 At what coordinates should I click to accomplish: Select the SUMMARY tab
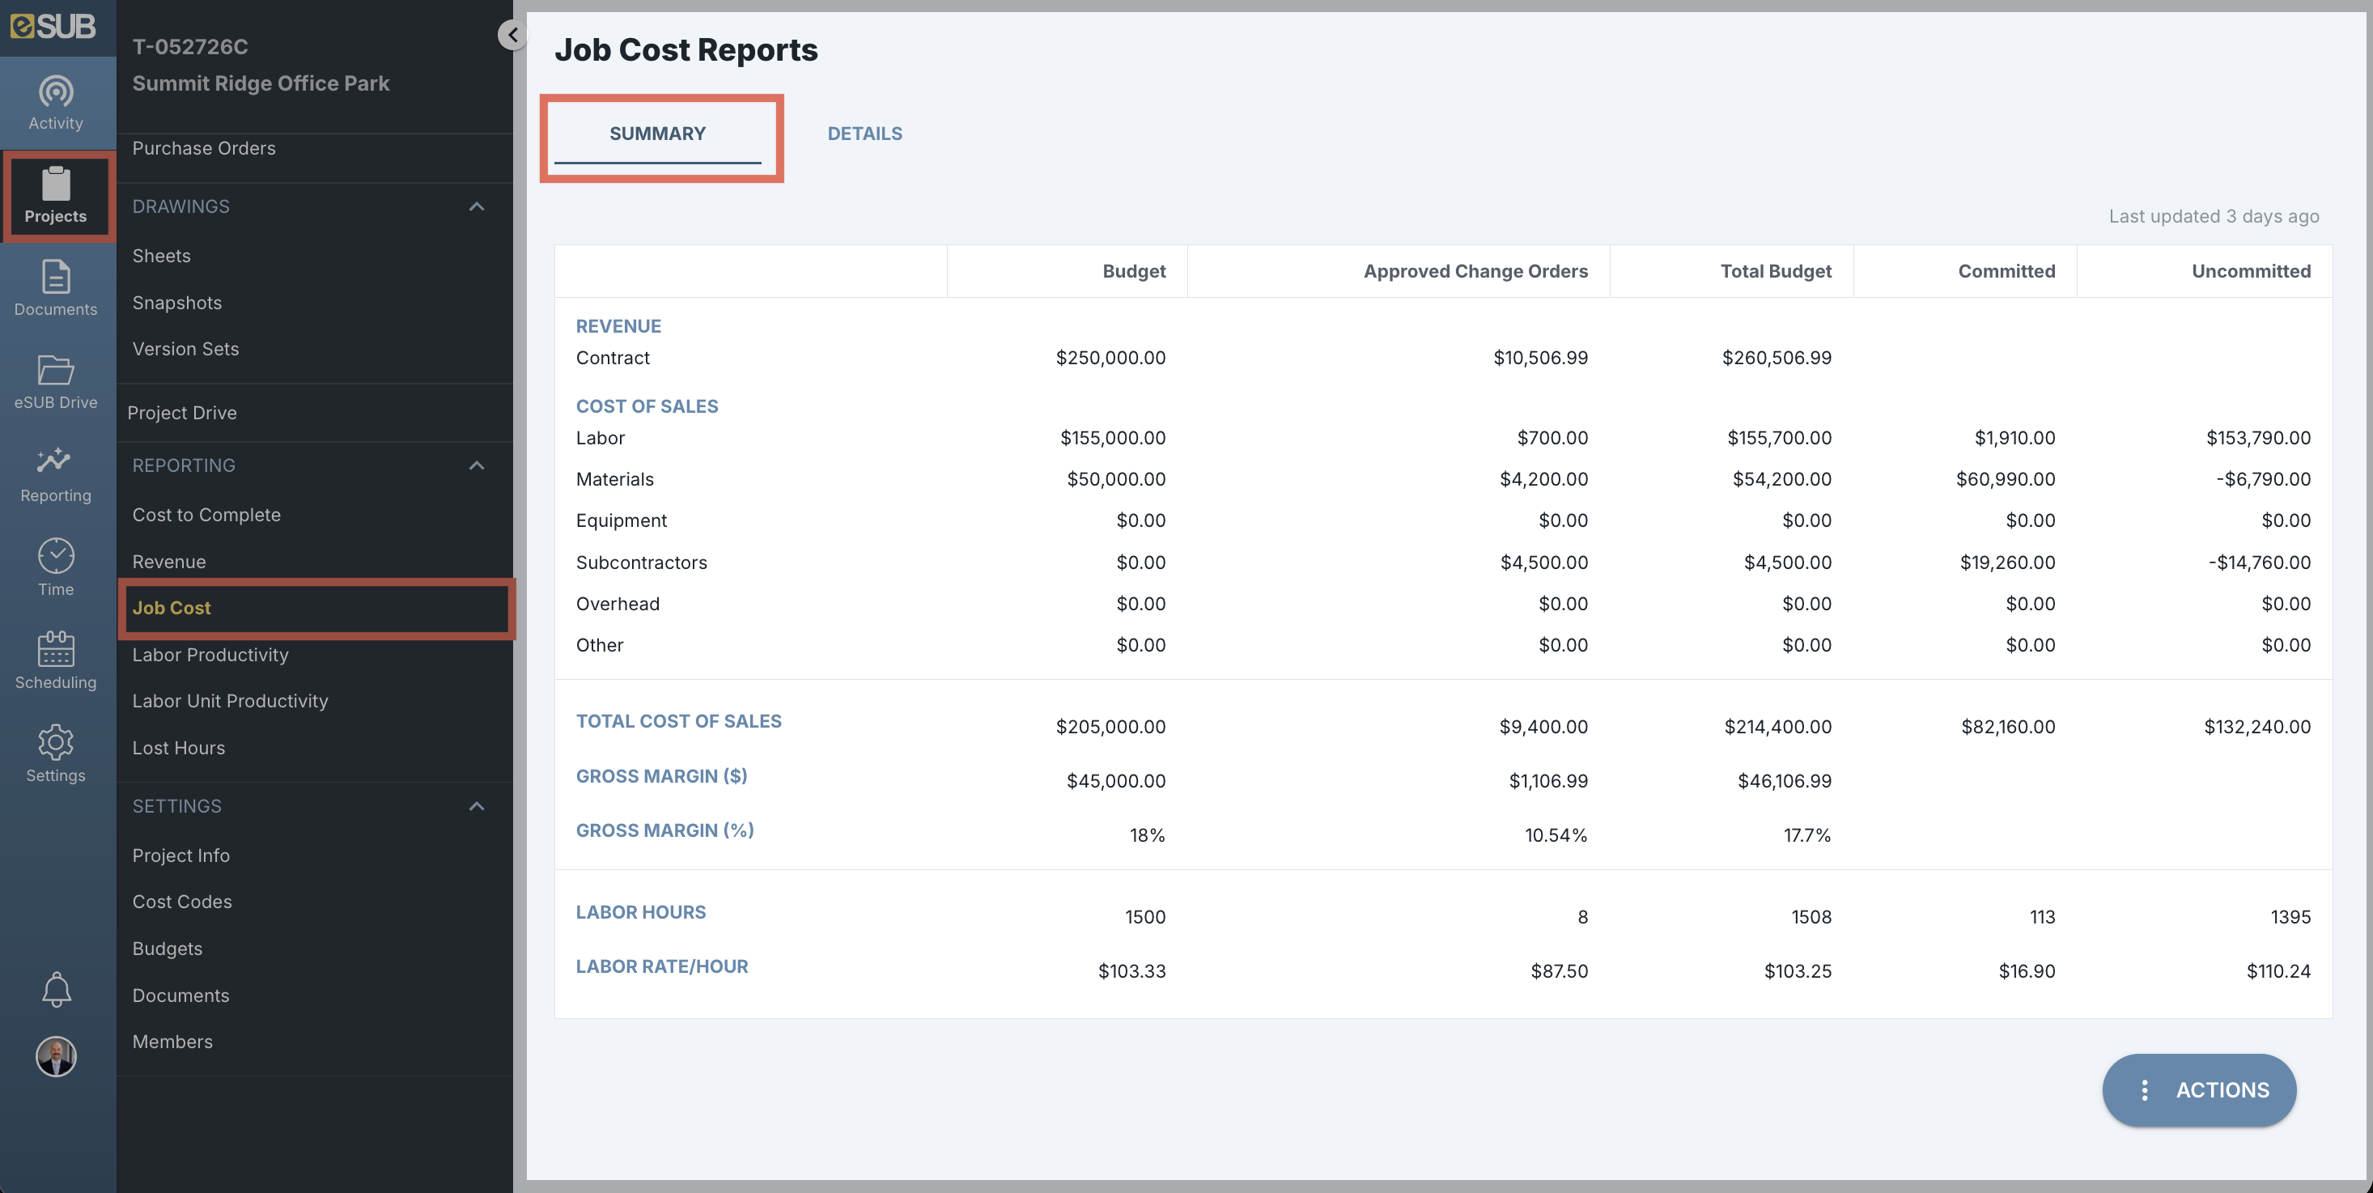point(658,134)
